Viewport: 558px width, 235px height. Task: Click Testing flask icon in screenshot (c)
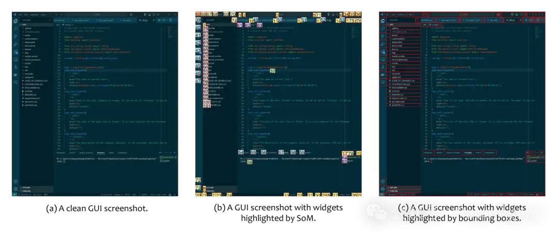382,67
